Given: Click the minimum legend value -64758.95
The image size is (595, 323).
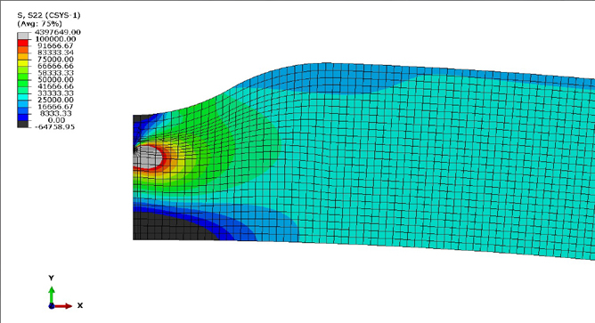Looking at the screenshot, I should tap(54, 127).
